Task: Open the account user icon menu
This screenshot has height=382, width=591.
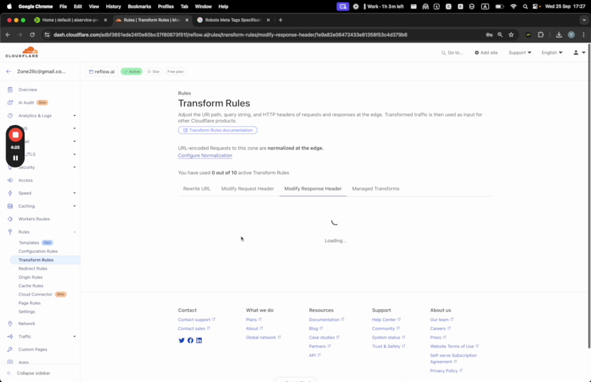Action: pos(576,53)
